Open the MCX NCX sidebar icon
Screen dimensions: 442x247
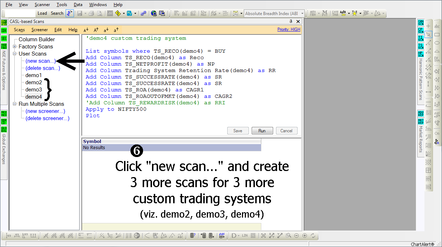pyautogui.click(x=4, y=114)
